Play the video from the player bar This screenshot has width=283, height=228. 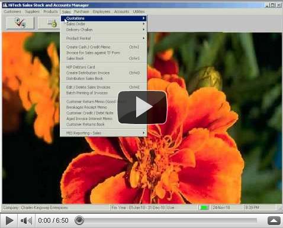[9, 220]
